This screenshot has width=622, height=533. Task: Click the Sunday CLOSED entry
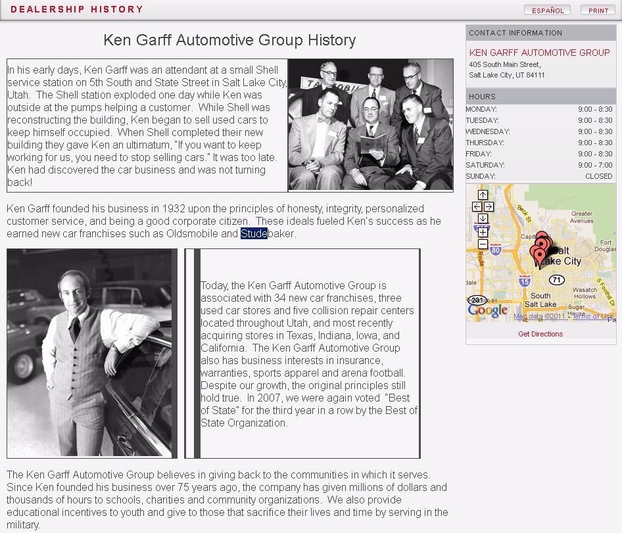(598, 175)
